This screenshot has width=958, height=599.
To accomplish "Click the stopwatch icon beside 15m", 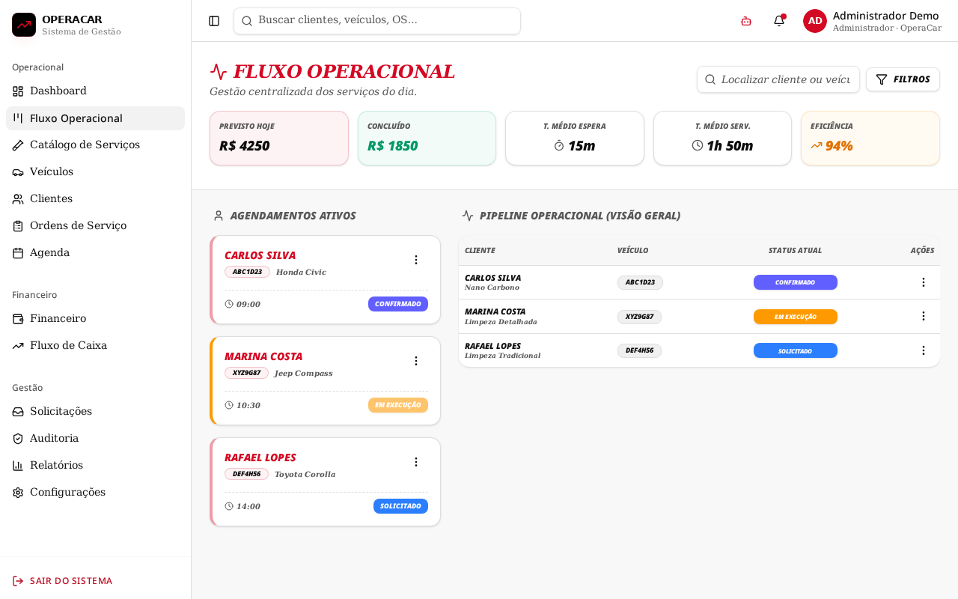I will (x=559, y=145).
